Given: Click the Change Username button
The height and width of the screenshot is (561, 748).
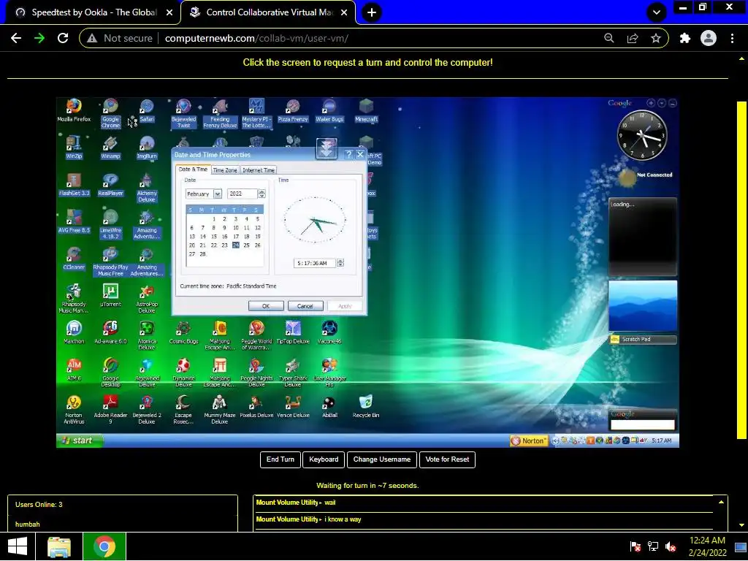Looking at the screenshot, I should 381,459.
